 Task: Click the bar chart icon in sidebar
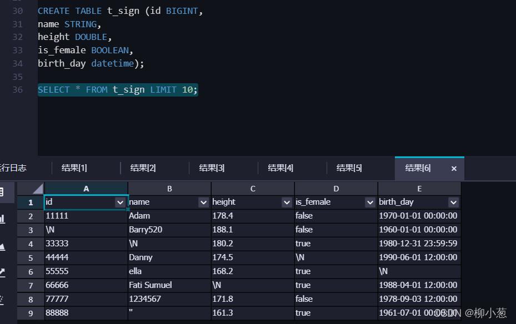2,219
